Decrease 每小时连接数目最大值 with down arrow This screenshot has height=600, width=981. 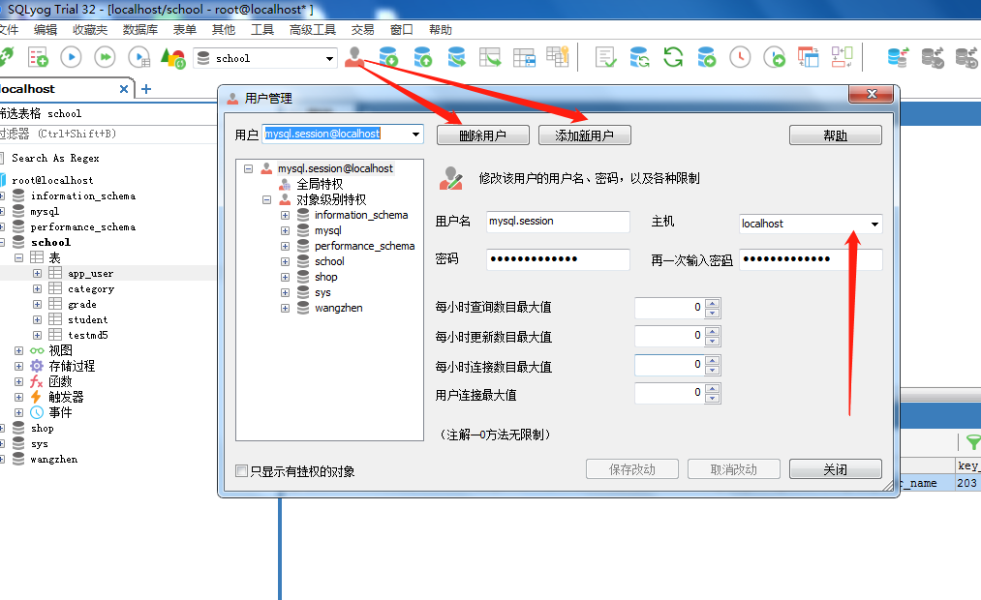point(712,370)
